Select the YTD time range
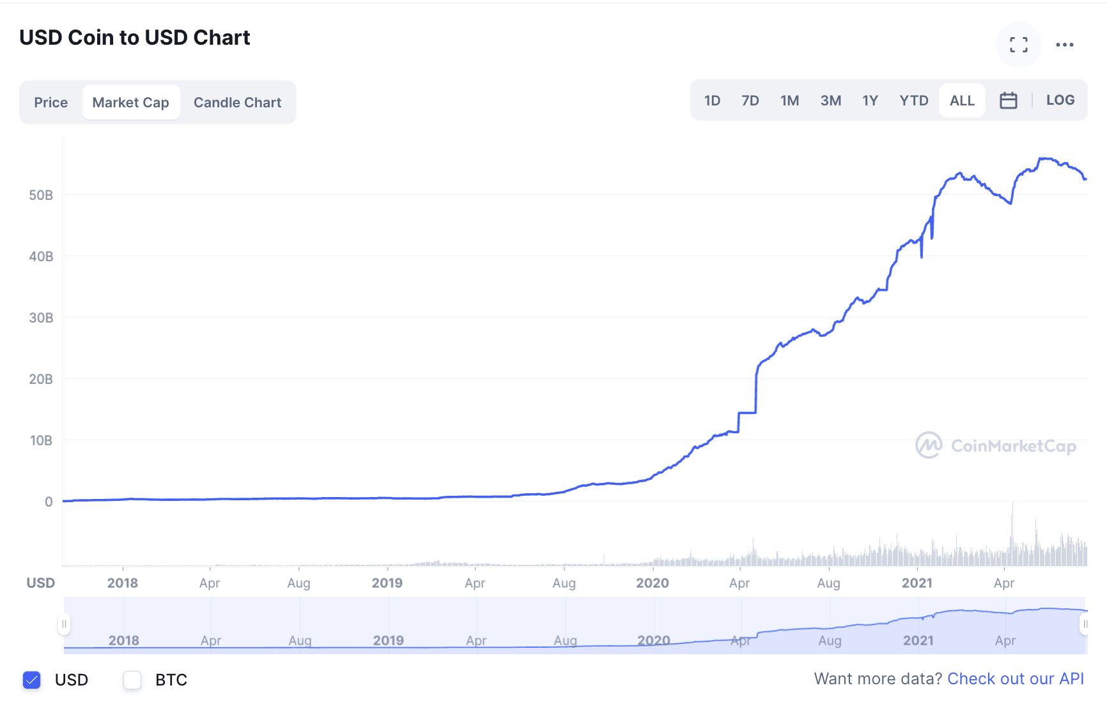Screen dimensions: 1107x713 [913, 100]
